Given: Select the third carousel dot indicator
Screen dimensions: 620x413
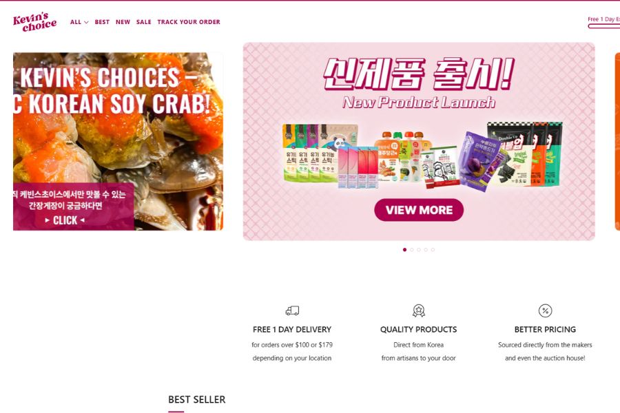Looking at the screenshot, I should coord(419,250).
